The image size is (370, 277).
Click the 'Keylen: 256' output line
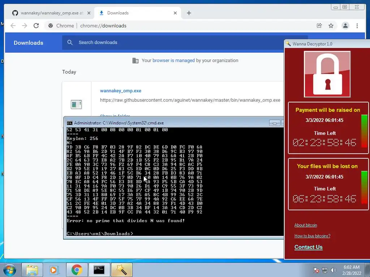(x=82, y=138)
